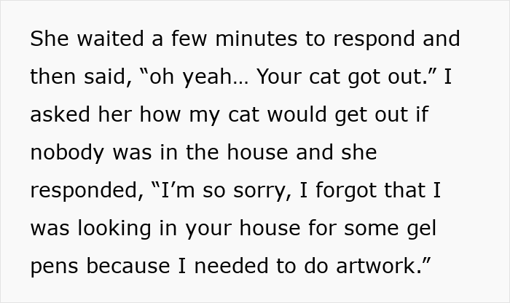This screenshot has width=510, height=303.
Task: Click the phrase "oh yeah…" in quote
Action: (x=198, y=77)
